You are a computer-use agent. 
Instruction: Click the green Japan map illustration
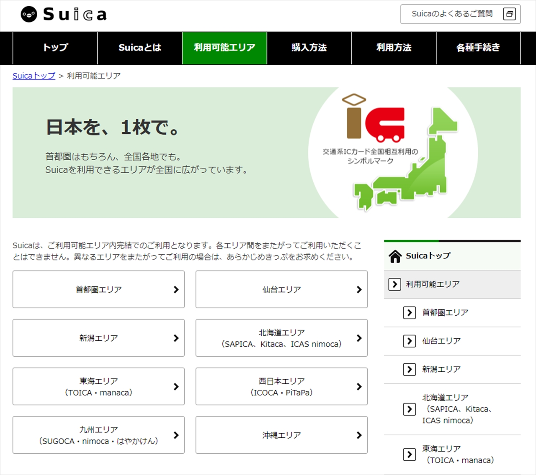point(405,159)
